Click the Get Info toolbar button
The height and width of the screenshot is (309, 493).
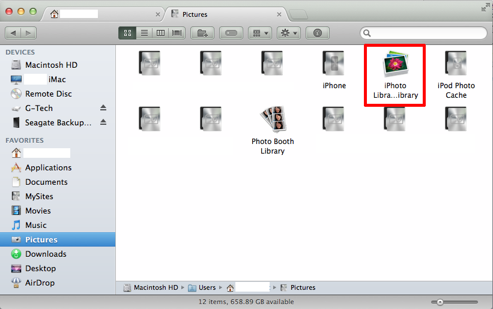click(318, 33)
